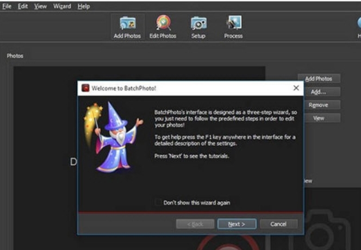Go to the Edit Photos step
Viewport: 361px width, 250px height.
(x=163, y=27)
